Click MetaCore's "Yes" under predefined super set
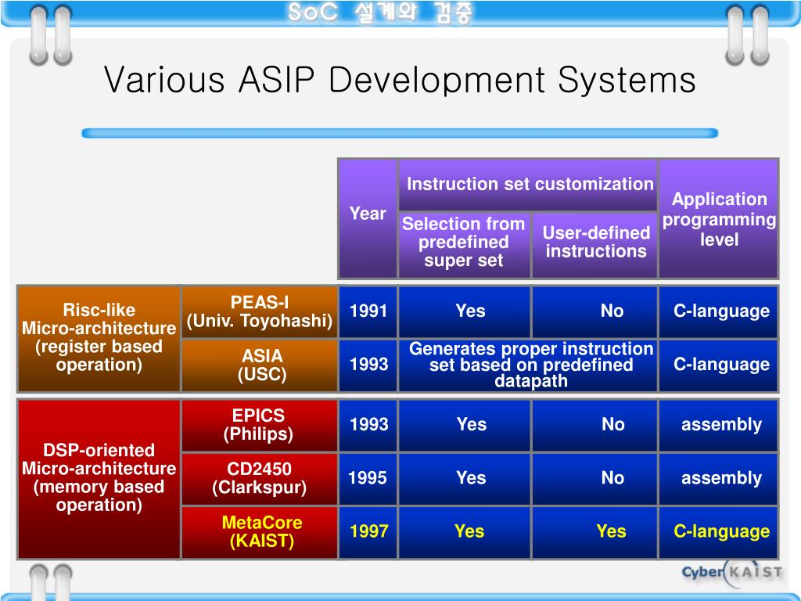 (x=465, y=532)
